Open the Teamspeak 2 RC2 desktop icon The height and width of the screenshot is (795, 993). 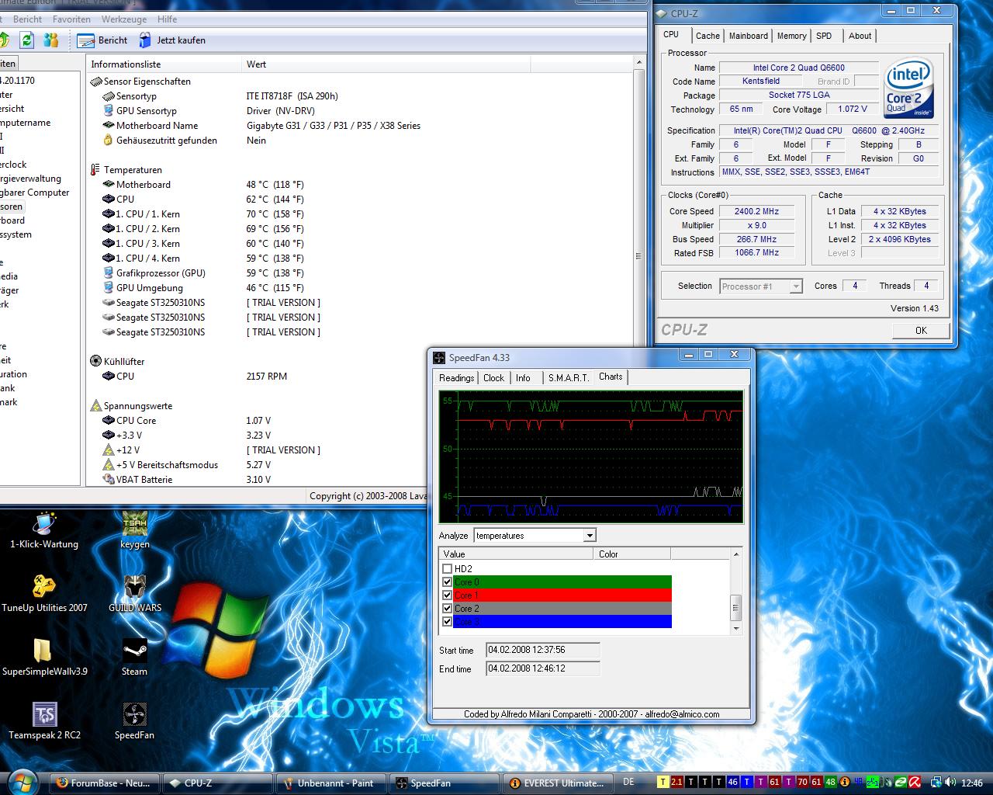44,721
